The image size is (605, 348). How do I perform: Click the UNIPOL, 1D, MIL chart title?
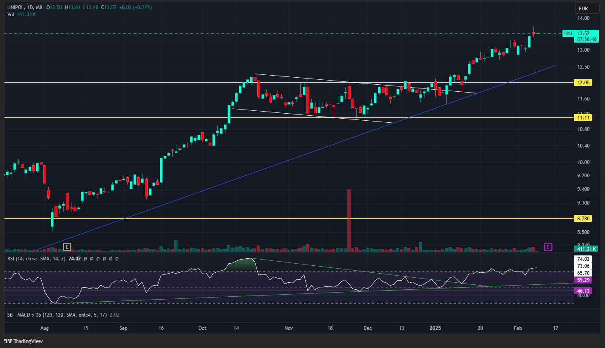coord(26,7)
